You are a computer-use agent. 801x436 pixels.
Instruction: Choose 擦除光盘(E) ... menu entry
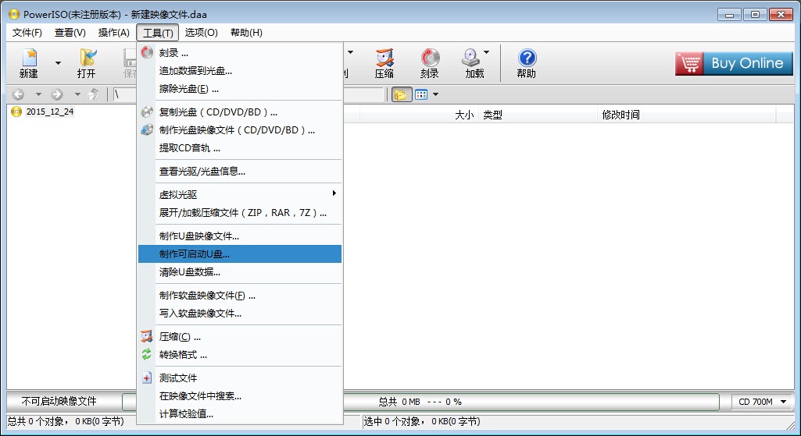(240, 89)
